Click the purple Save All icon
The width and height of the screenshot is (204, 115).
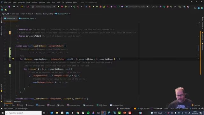[9, 7]
